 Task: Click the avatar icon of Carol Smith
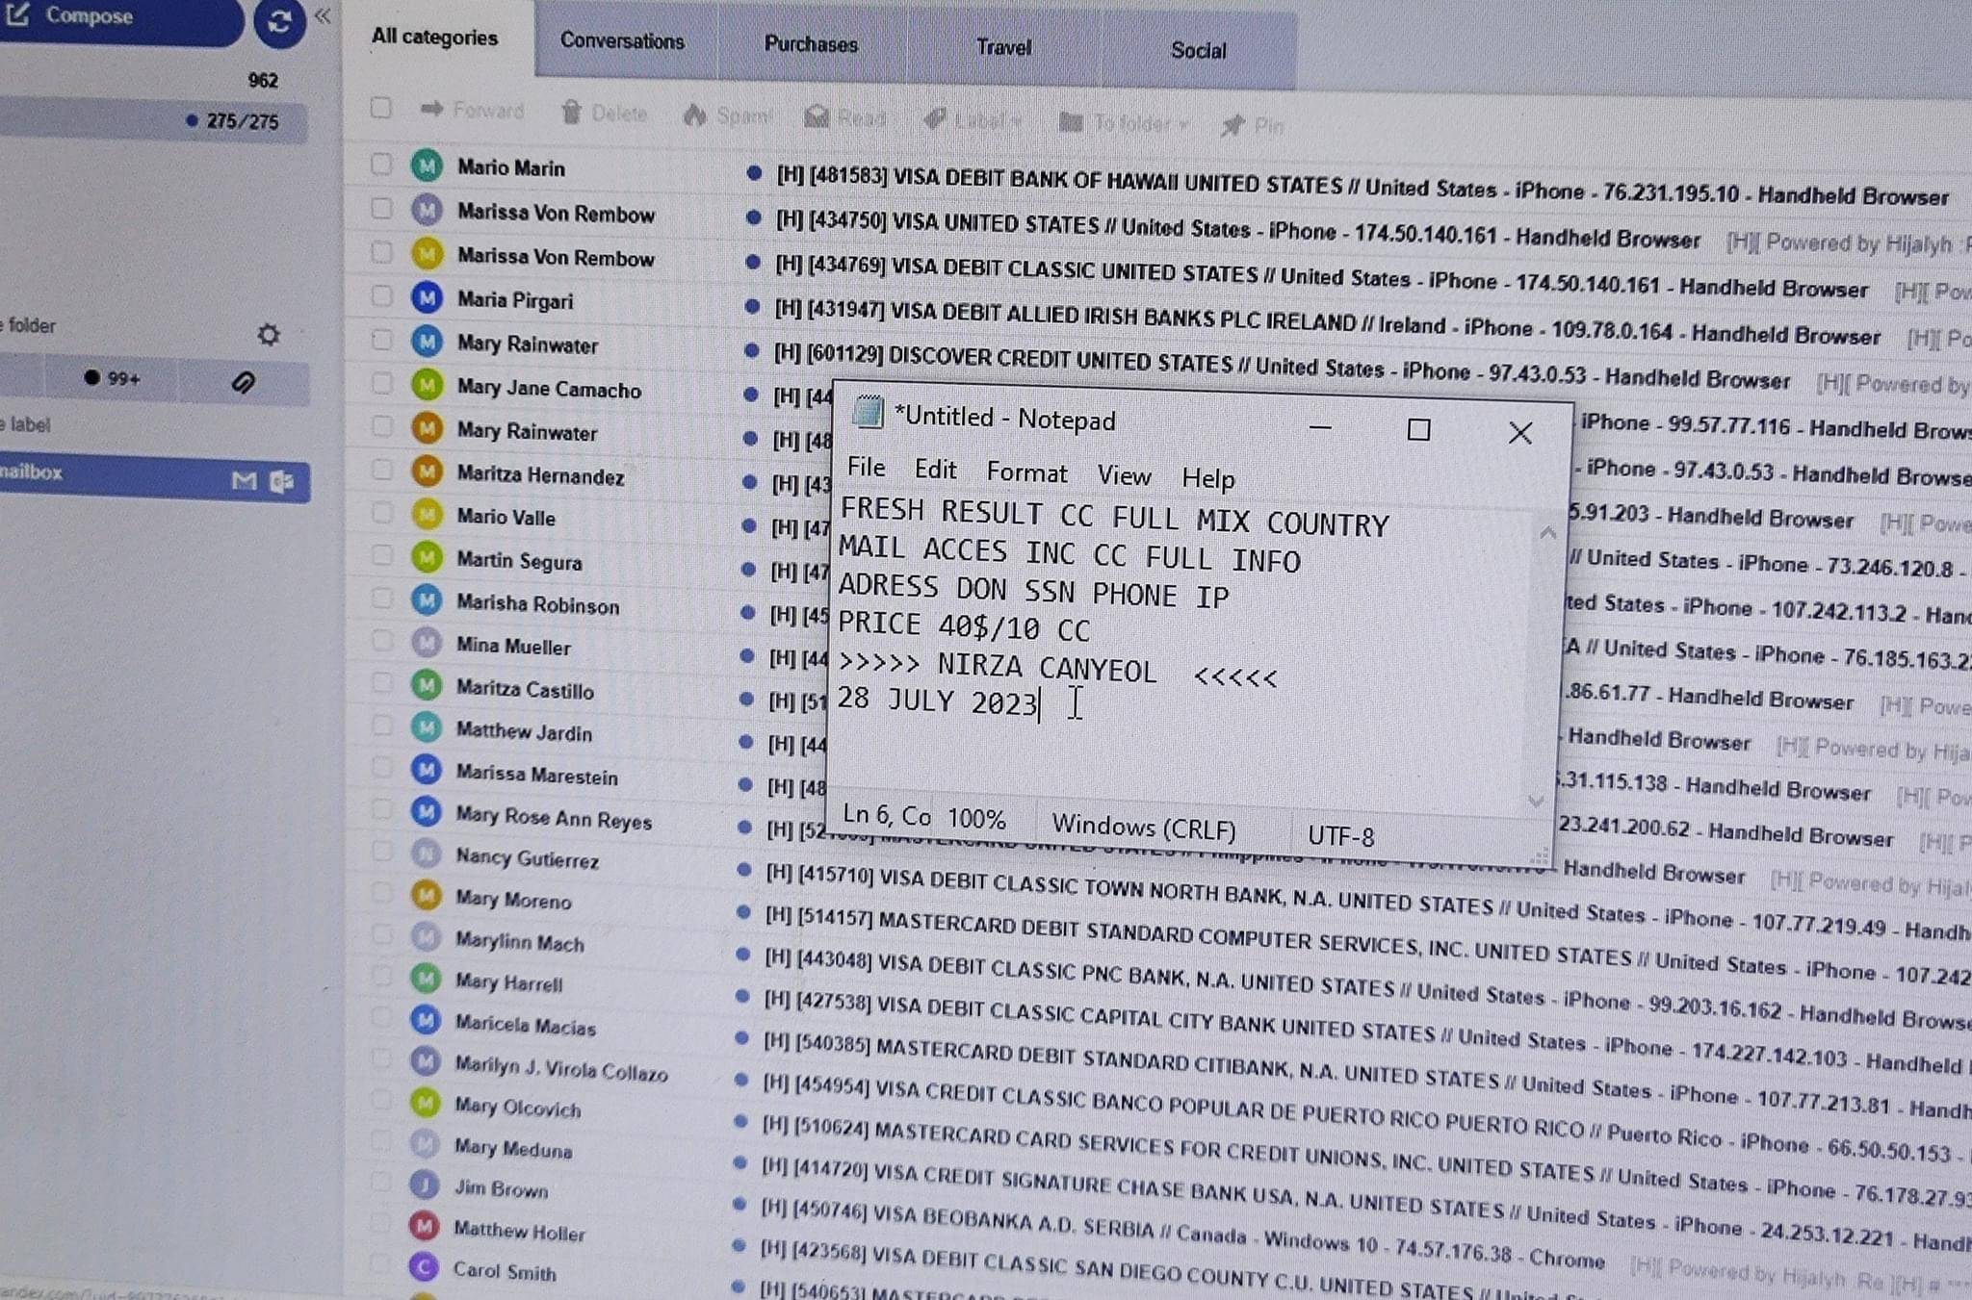coord(424,1266)
